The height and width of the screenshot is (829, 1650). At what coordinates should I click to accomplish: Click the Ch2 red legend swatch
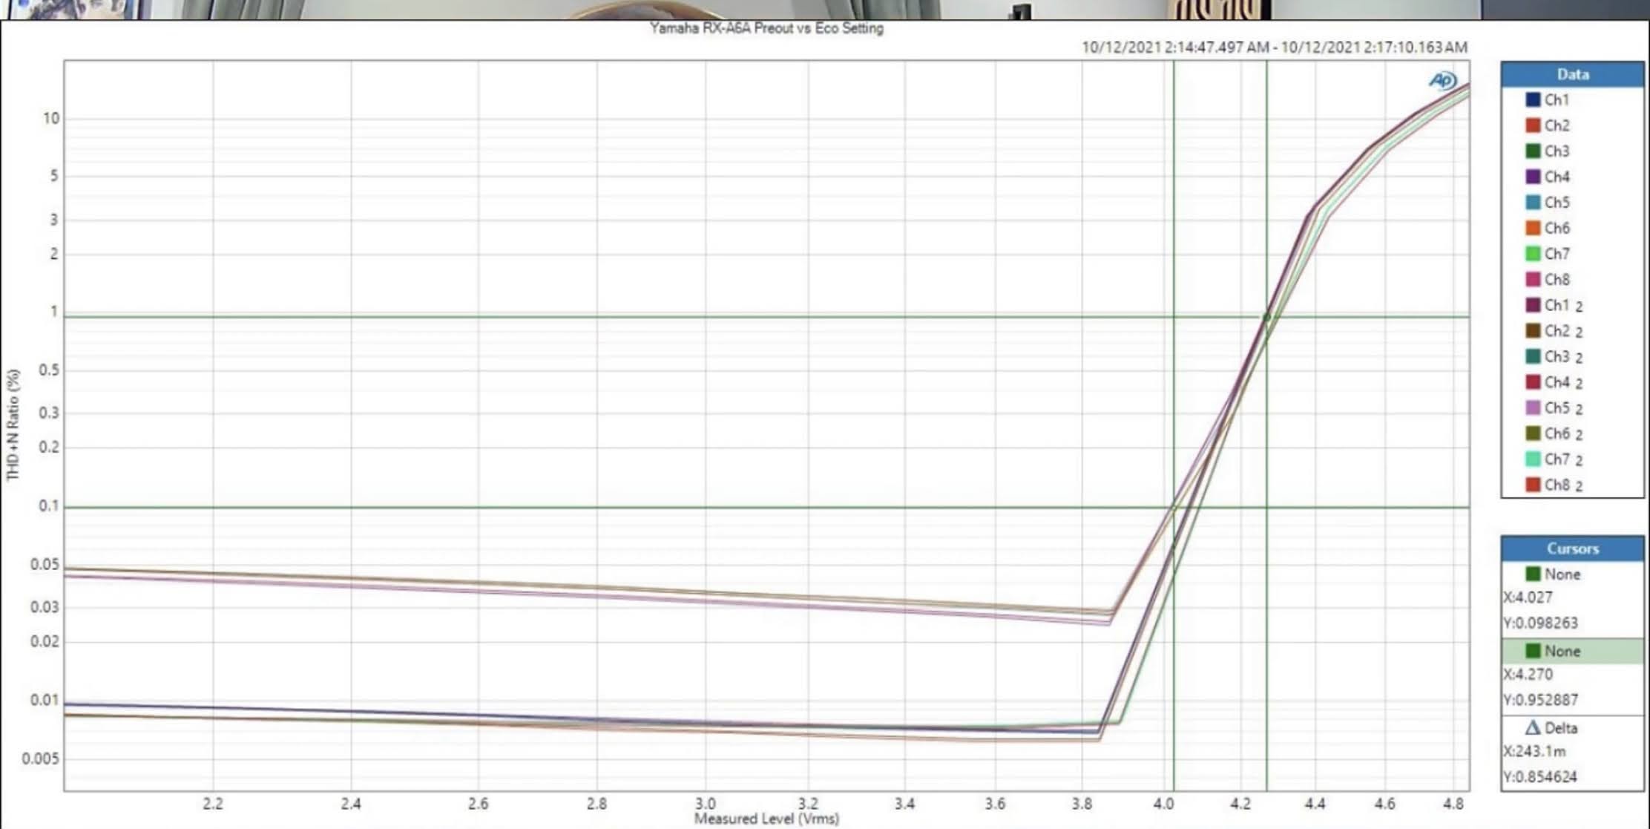click(x=1533, y=125)
